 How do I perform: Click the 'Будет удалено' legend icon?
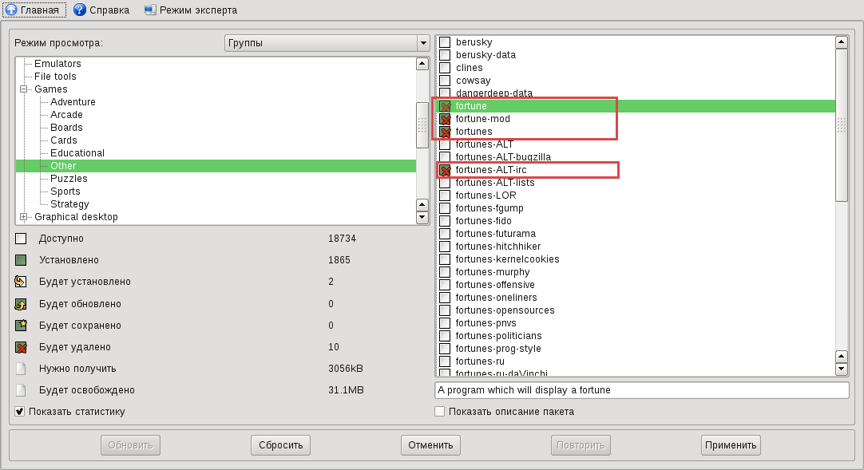coord(21,347)
